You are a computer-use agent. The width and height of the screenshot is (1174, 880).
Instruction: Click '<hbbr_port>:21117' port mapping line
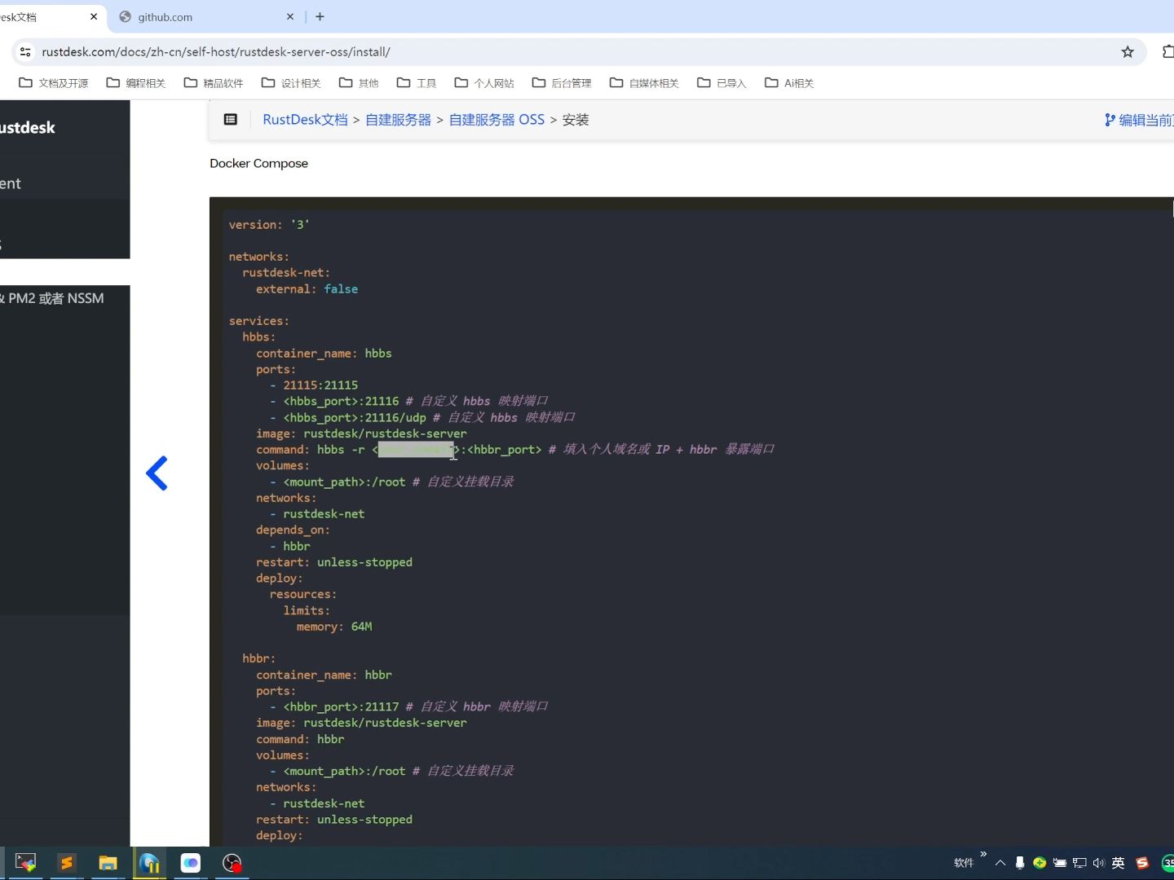[x=341, y=706]
